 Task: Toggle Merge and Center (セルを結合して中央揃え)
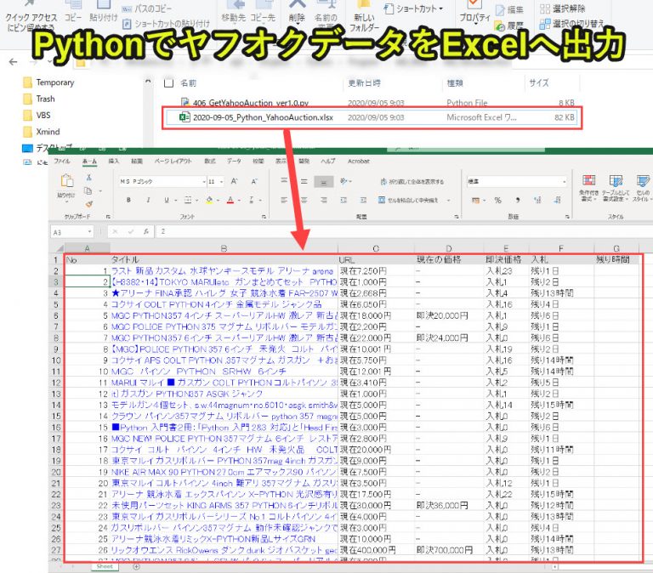pos(408,201)
